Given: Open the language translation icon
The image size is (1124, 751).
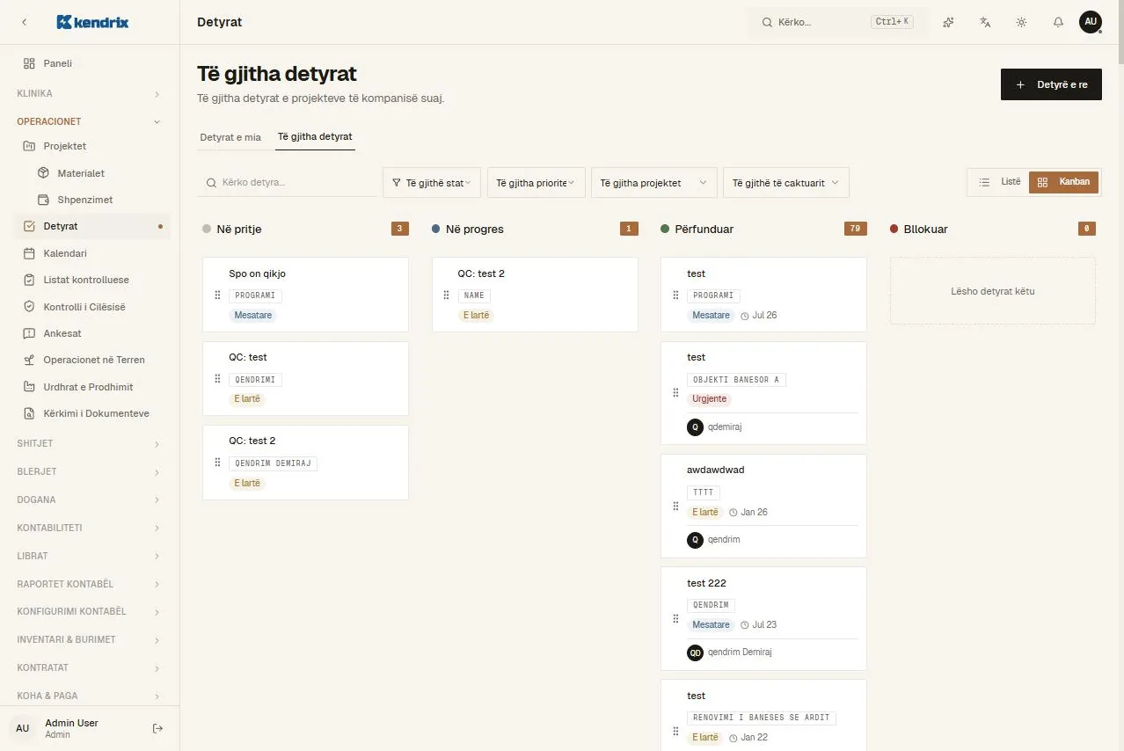Looking at the screenshot, I should point(985,22).
